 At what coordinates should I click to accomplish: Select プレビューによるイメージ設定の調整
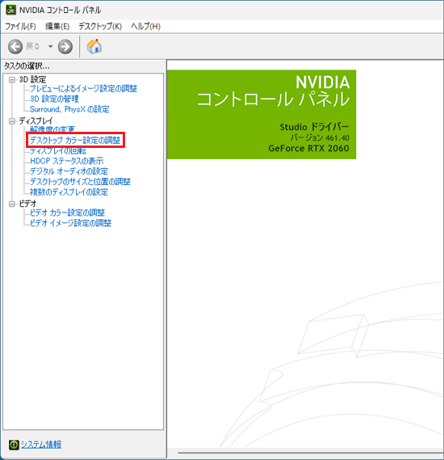(x=83, y=89)
